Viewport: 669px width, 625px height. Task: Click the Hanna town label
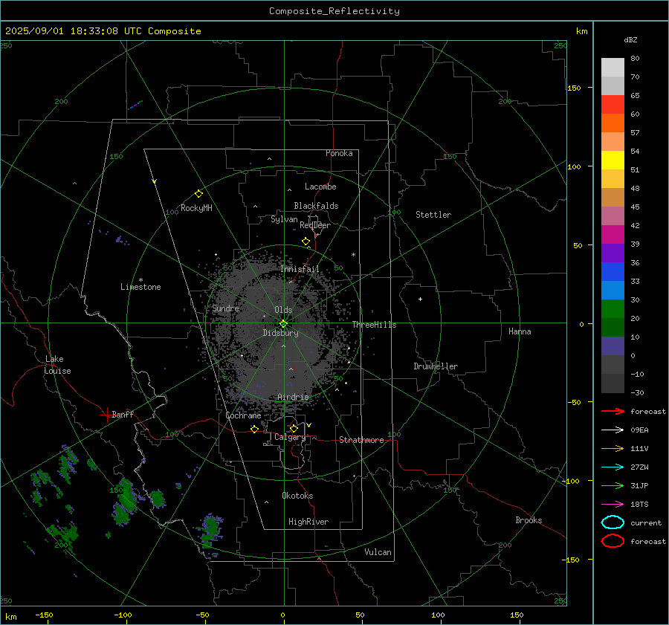point(520,331)
